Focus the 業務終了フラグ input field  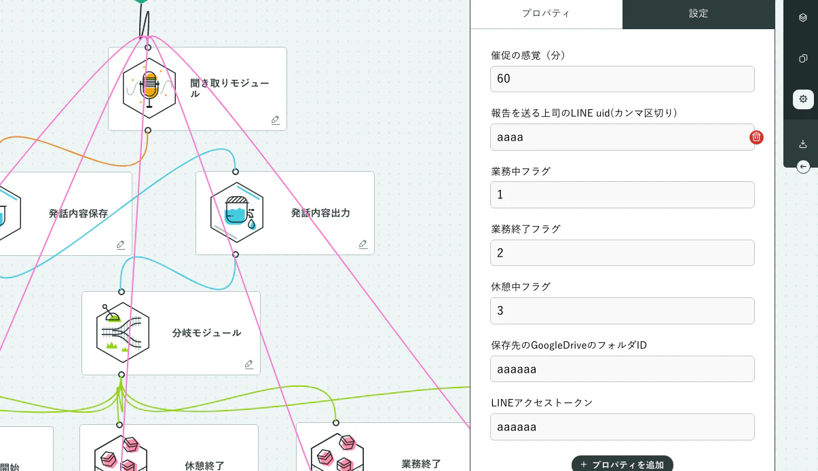tap(622, 253)
